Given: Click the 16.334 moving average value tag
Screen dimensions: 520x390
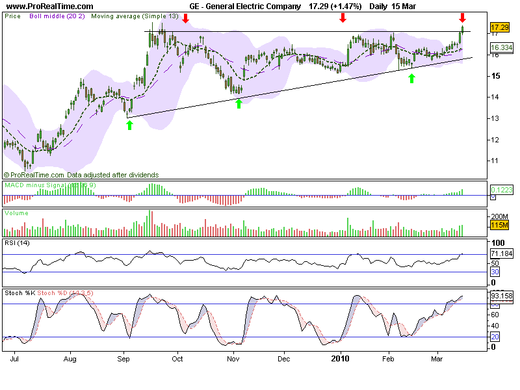Looking at the screenshot, I should point(502,47).
